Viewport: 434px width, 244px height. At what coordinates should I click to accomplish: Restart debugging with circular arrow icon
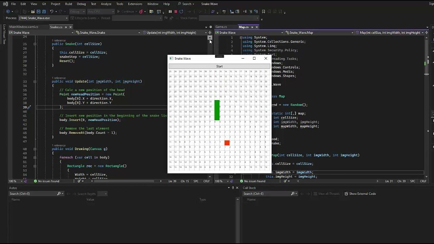click(181, 12)
